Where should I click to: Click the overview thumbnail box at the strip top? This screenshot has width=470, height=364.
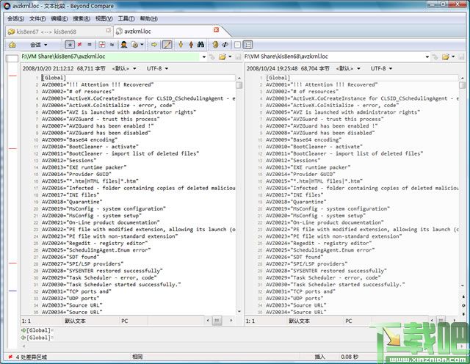click(12, 59)
